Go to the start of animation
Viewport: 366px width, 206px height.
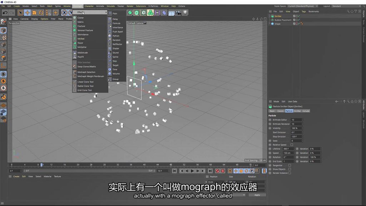click(174, 171)
